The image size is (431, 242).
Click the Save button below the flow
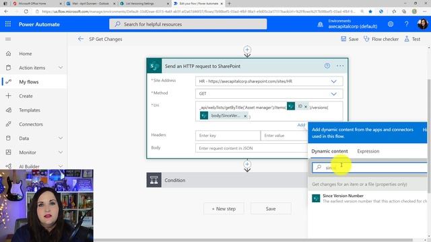(x=271, y=209)
